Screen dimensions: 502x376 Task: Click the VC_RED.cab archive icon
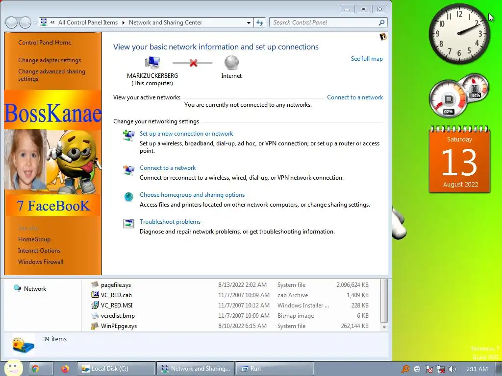point(95,294)
